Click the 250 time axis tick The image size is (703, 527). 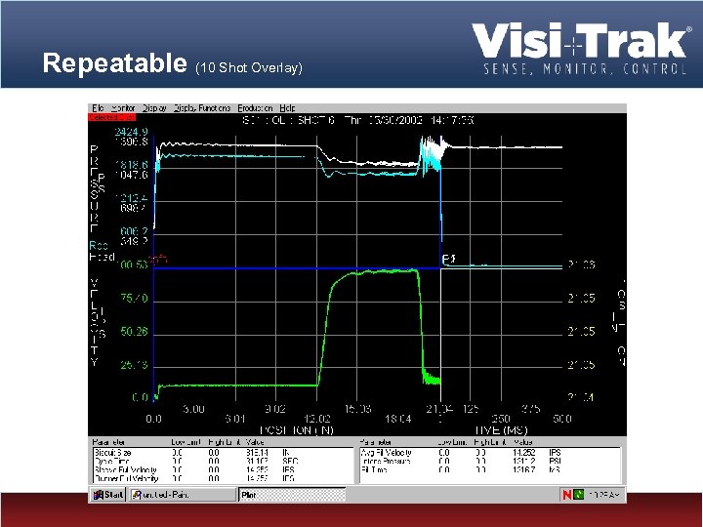(501, 419)
